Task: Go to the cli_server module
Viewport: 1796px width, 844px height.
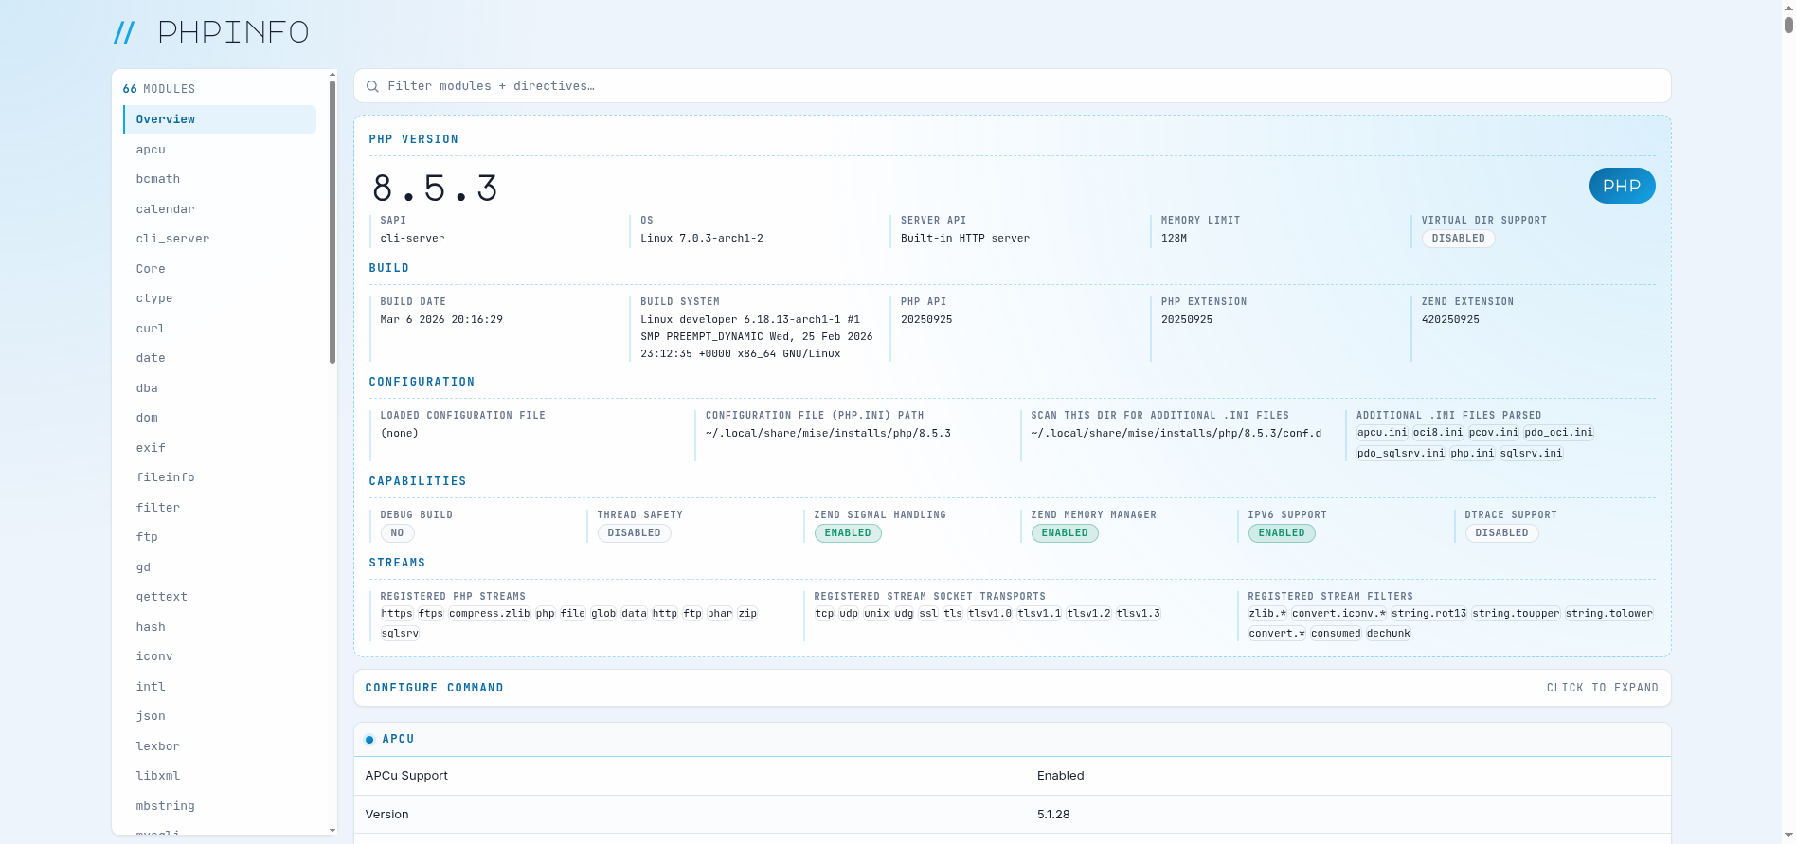Action: (x=220, y=239)
